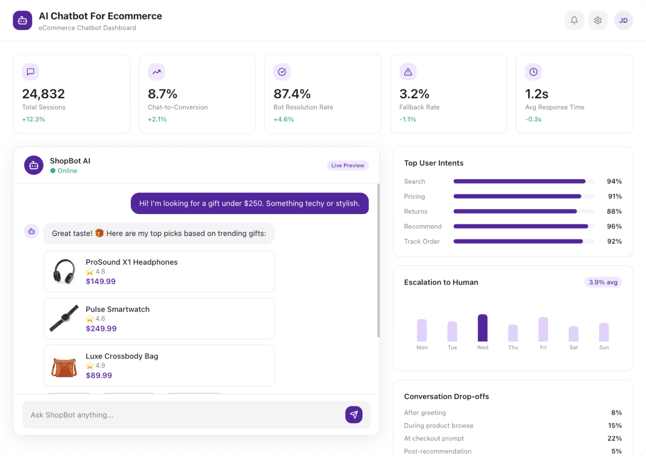Click the JD profile avatar
The height and width of the screenshot is (456, 646).
[x=623, y=20]
